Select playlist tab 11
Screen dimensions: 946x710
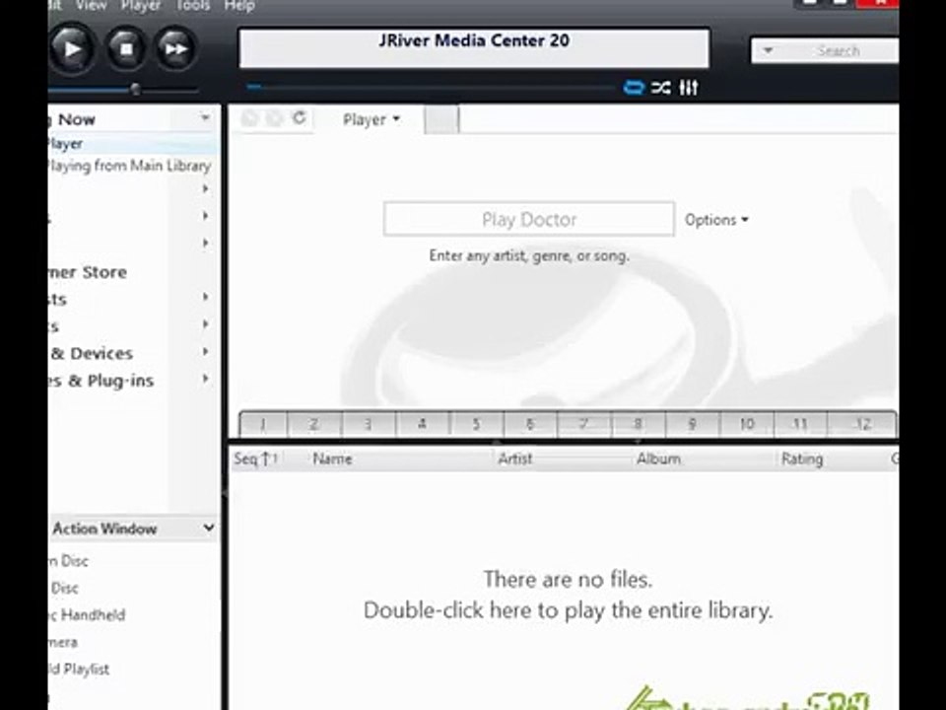(800, 424)
